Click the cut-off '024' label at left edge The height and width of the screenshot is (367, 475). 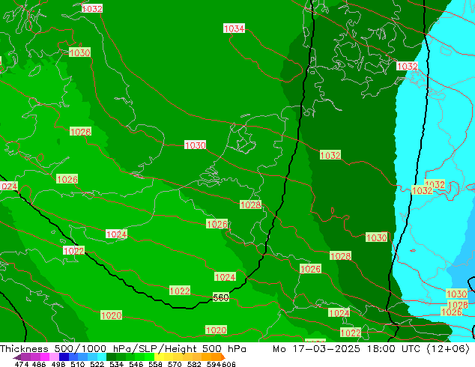[9, 186]
